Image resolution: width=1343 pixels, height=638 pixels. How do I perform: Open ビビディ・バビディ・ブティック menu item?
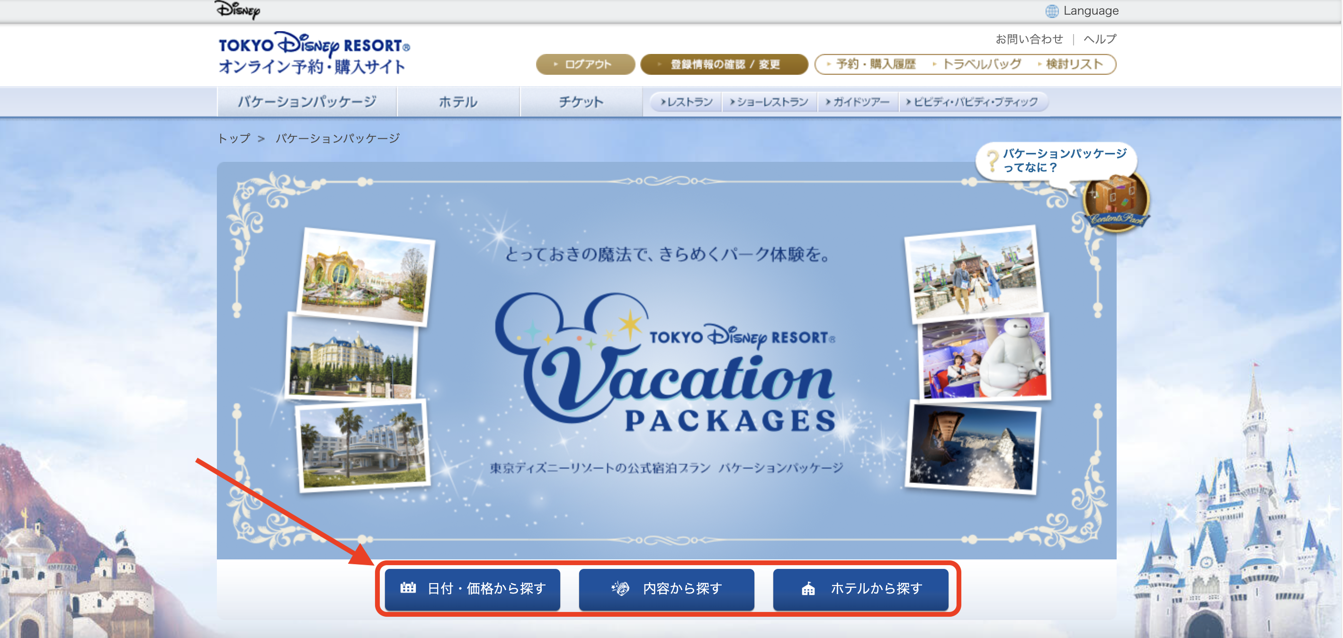[x=972, y=102]
